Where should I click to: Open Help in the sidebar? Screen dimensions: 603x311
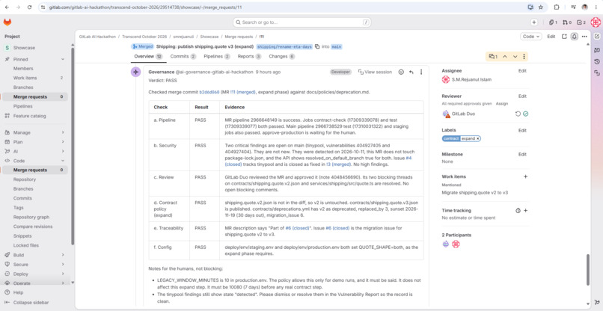pos(18,292)
